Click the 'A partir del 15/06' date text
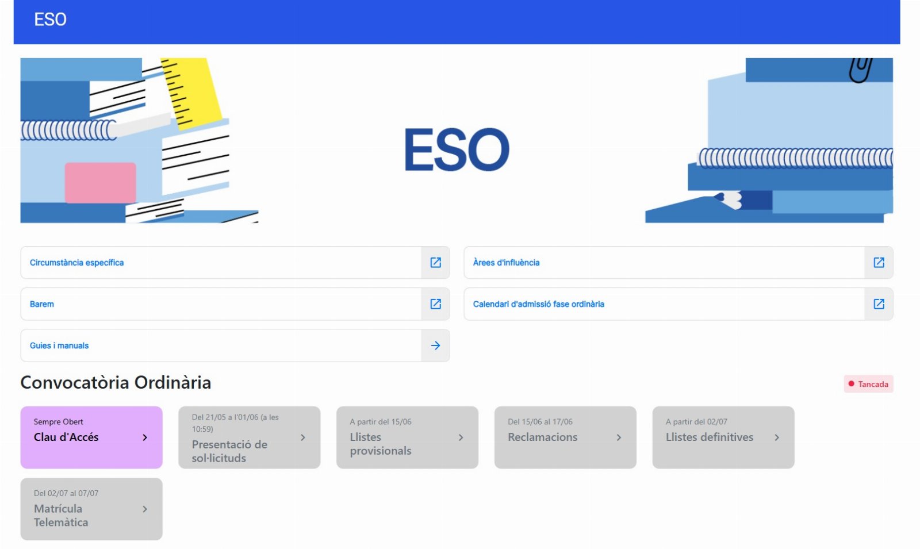 coord(381,421)
